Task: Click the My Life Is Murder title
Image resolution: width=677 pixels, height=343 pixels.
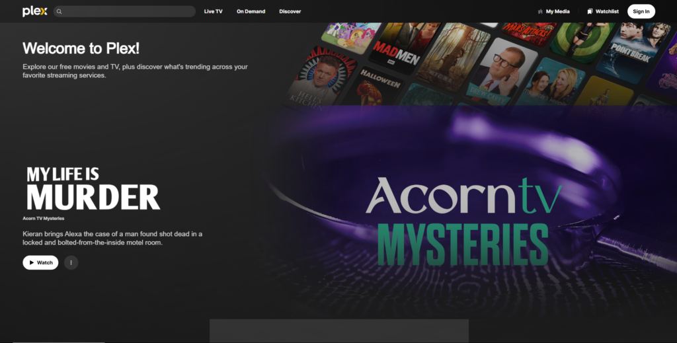Action: point(93,188)
